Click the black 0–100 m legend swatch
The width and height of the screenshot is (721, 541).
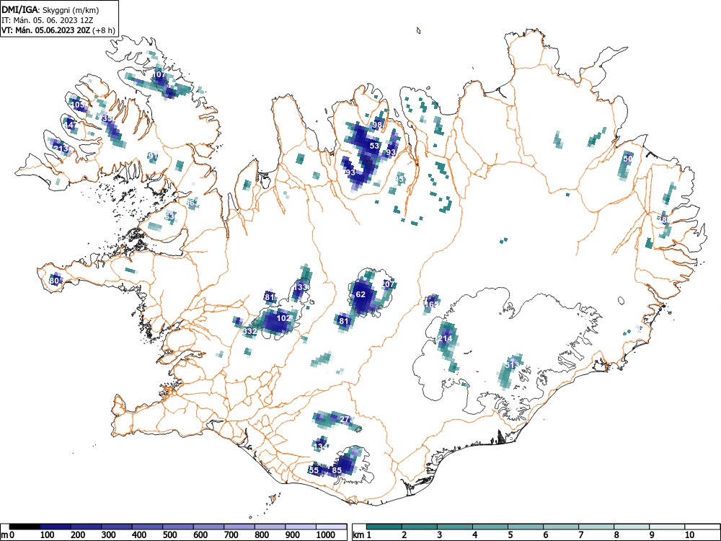tap(25, 527)
